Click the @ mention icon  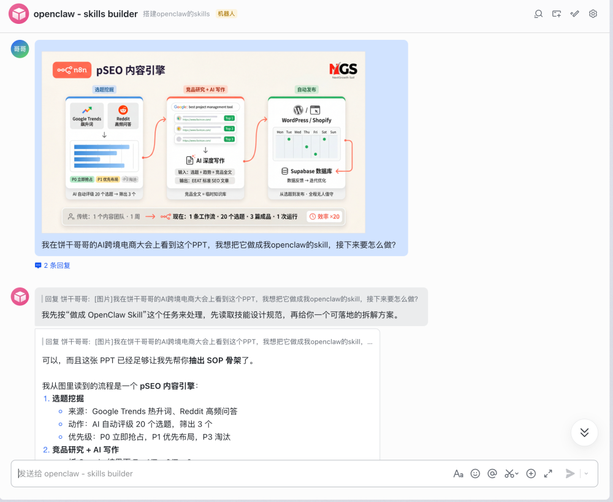coord(492,473)
